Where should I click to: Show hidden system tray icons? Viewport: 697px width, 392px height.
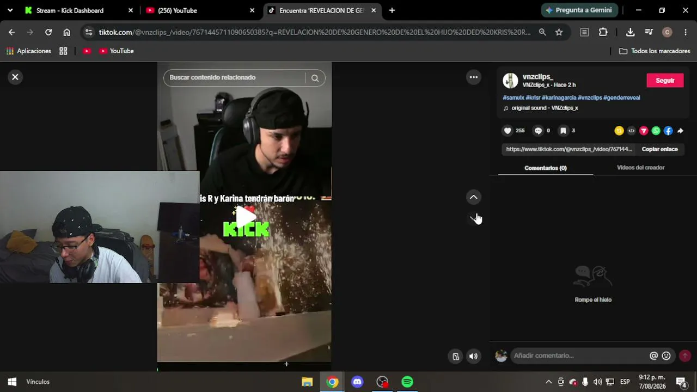[548, 382]
